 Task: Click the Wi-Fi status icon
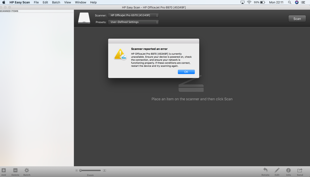point(249,2)
